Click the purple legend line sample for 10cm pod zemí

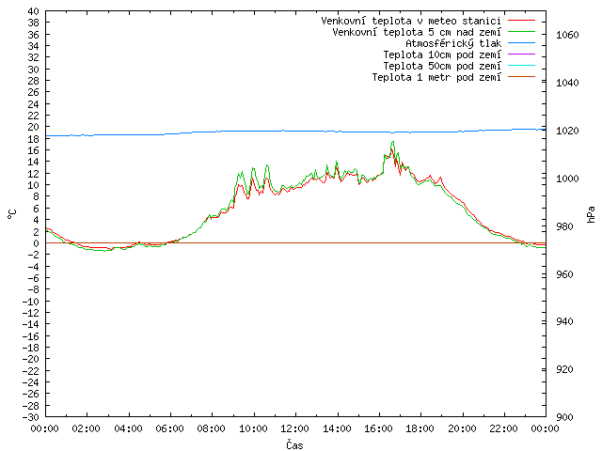(x=521, y=54)
